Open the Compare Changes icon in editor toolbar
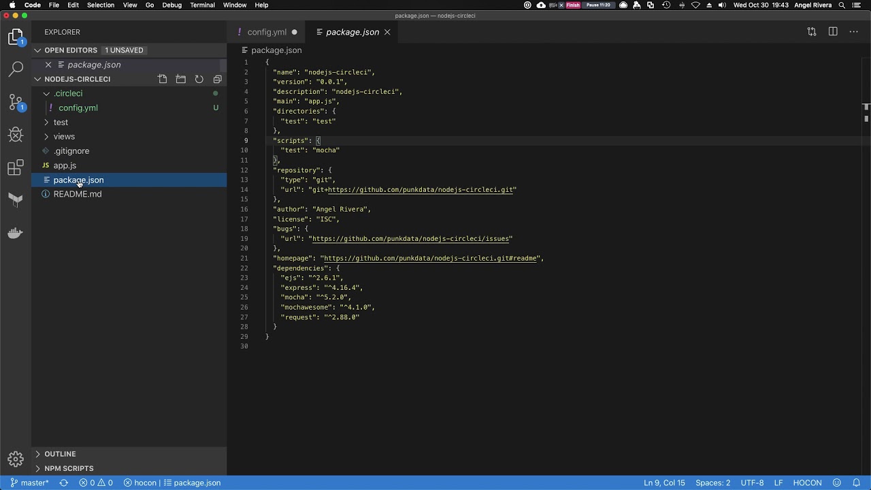 point(812,32)
